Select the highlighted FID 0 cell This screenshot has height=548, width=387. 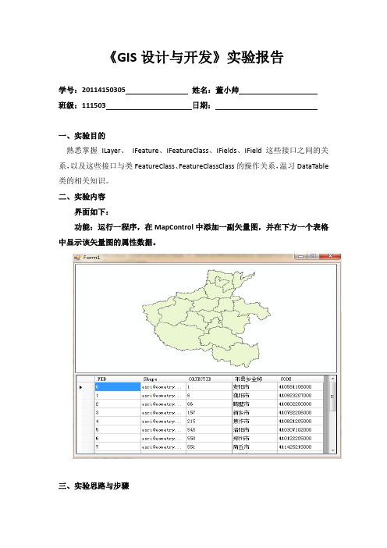click(118, 387)
